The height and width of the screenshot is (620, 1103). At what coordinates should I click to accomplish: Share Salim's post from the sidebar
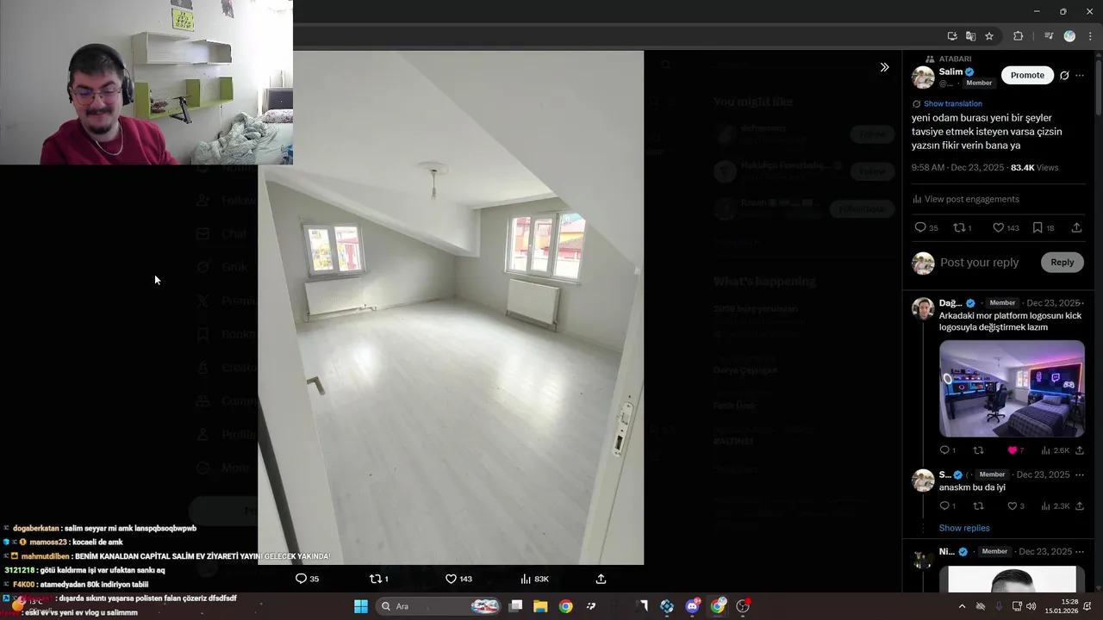(1076, 228)
